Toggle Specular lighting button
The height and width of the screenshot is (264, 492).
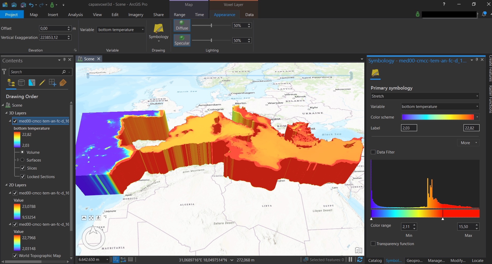click(182, 40)
